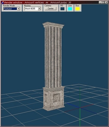Click the Center camera button
This screenshot has height=127, width=109.
[51, 9]
